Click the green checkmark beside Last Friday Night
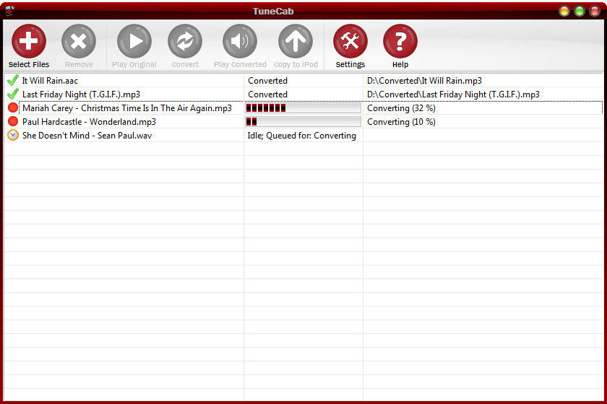Screen dimensions: 607x404 click(13, 94)
